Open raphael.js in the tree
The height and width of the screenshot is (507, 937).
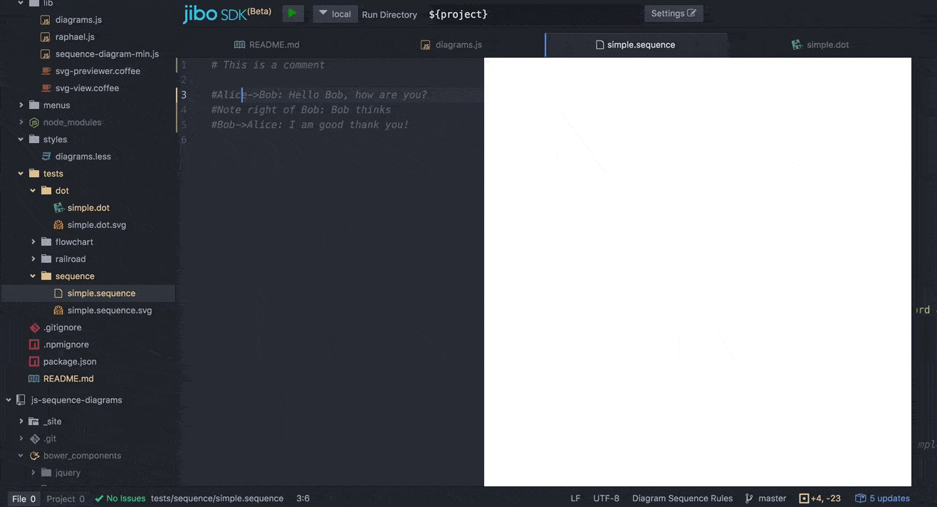click(75, 37)
